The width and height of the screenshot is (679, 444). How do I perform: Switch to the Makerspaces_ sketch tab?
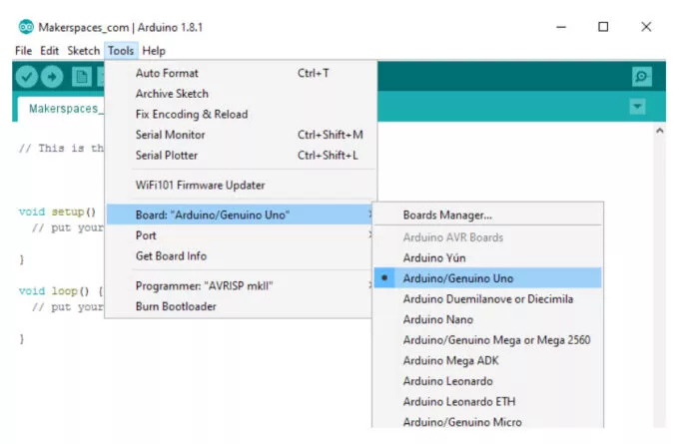[62, 108]
